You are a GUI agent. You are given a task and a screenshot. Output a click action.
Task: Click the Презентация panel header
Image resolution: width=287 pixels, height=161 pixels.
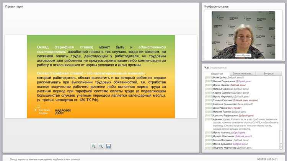pos(14,7)
